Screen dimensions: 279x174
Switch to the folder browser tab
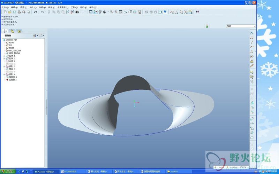[12, 31]
